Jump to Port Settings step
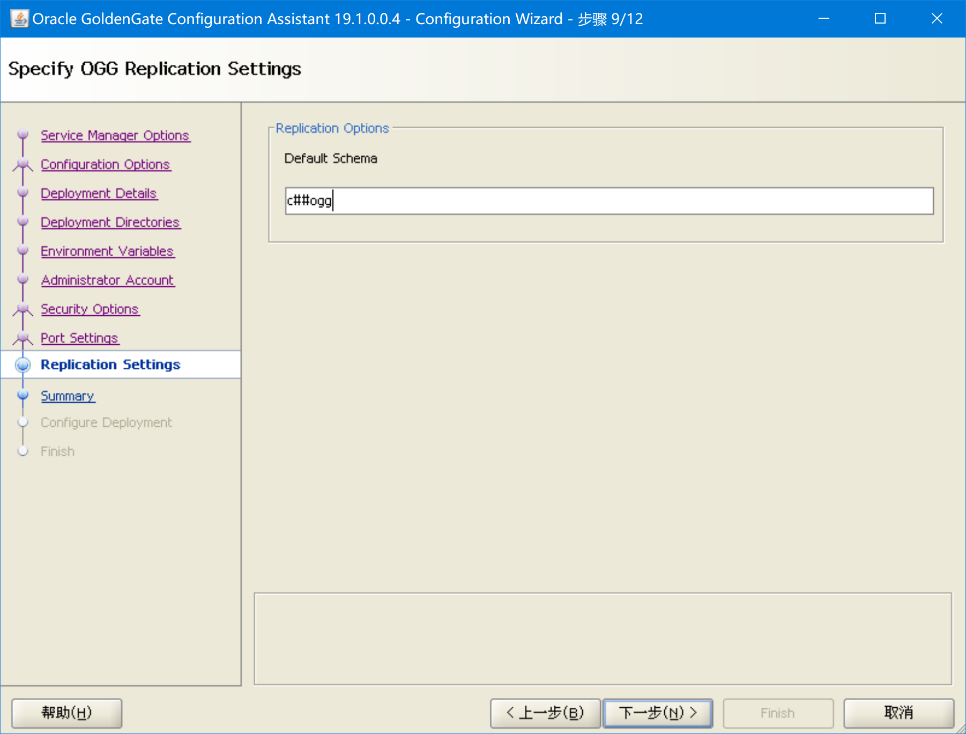This screenshot has height=734, width=966. (80, 338)
